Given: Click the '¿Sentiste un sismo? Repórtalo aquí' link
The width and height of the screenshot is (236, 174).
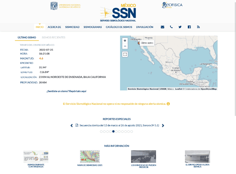Looking at the screenshot, I should tap(66, 91).
